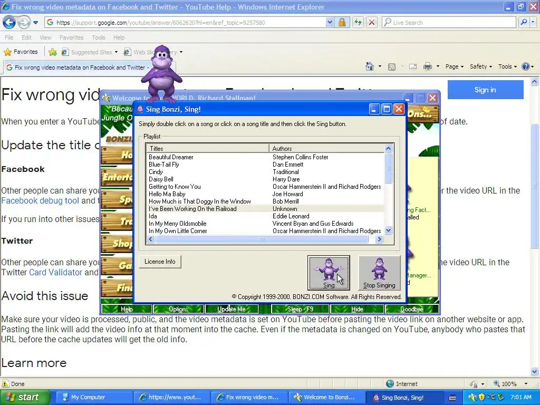Image resolution: width=540 pixels, height=405 pixels.
Task: Click Goodbye in BonziWORLD window
Action: [x=411, y=309]
